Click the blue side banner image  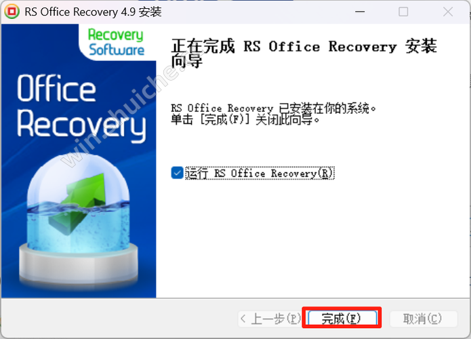coord(79,161)
